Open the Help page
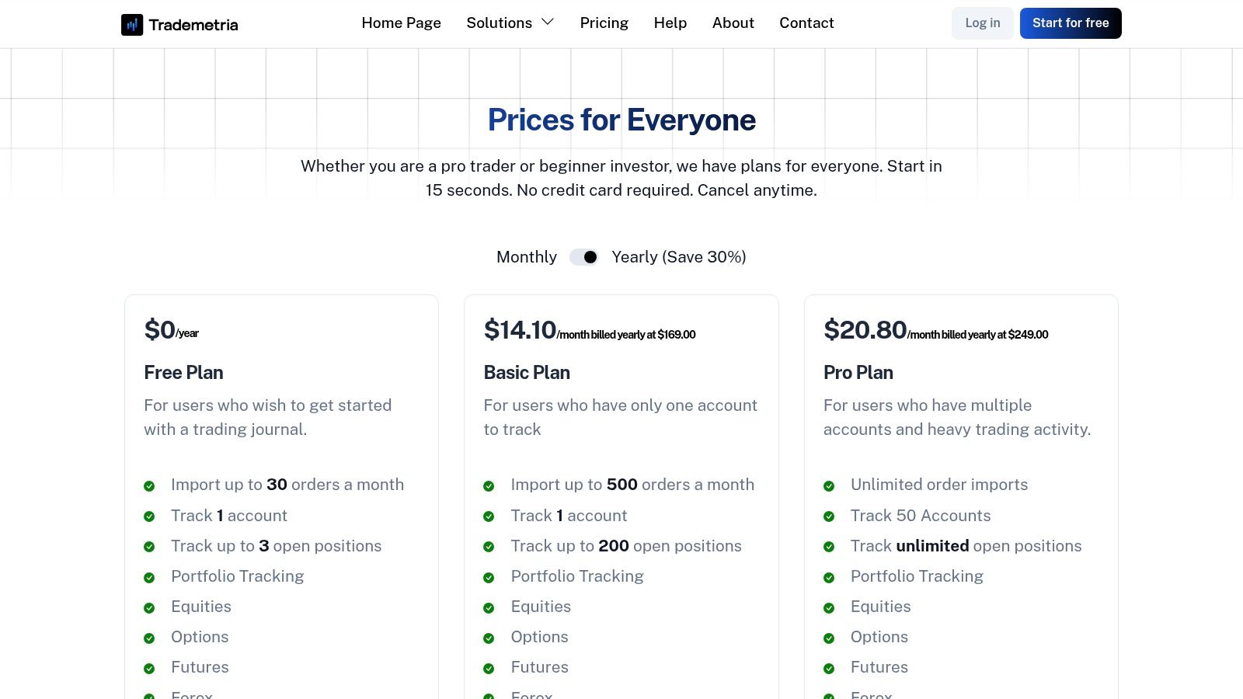Image resolution: width=1243 pixels, height=699 pixels. pyautogui.click(x=670, y=23)
